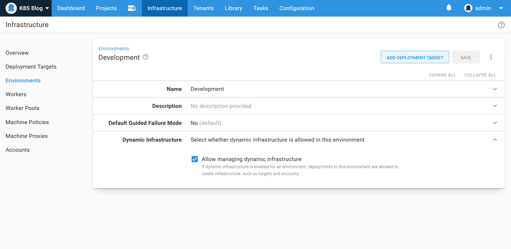The width and height of the screenshot is (511, 249).
Task: Uncheck Allow managing dynamic infrastructure
Action: [195, 159]
